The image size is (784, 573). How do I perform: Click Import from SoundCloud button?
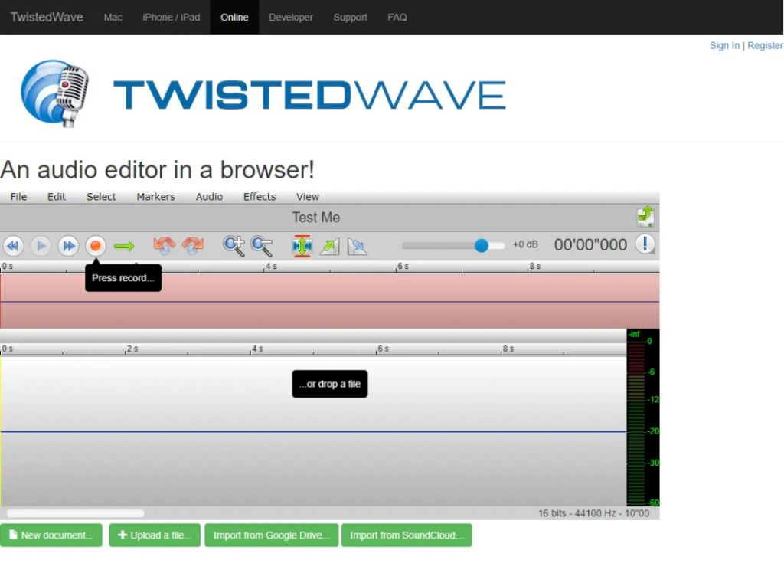407,535
